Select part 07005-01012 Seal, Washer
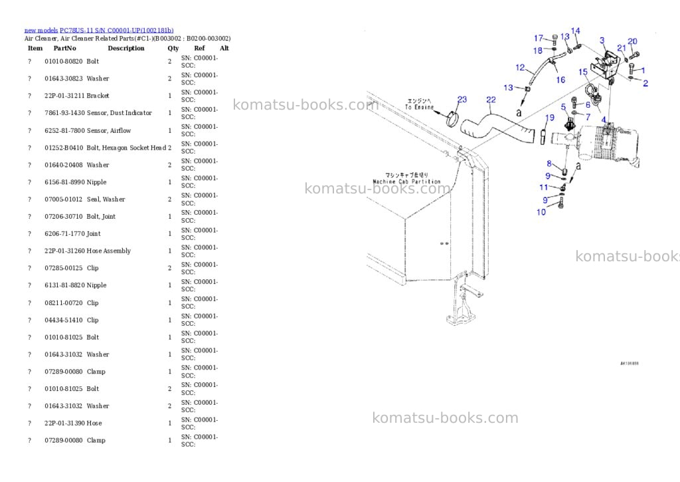Screen dimensions: 680x482 (x=84, y=199)
